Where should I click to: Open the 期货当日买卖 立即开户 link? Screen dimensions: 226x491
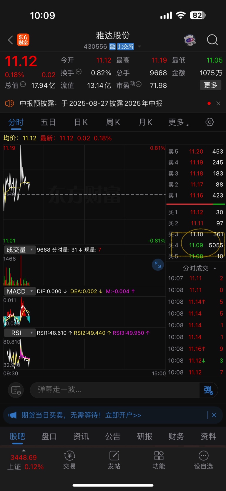coord(82,415)
